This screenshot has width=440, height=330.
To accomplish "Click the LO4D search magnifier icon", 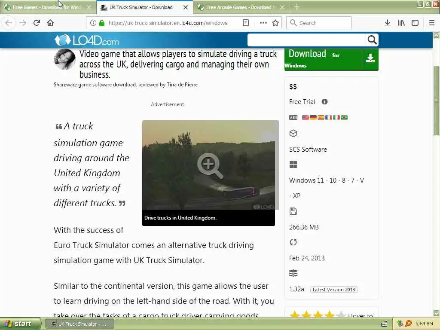I will click(x=372, y=40).
